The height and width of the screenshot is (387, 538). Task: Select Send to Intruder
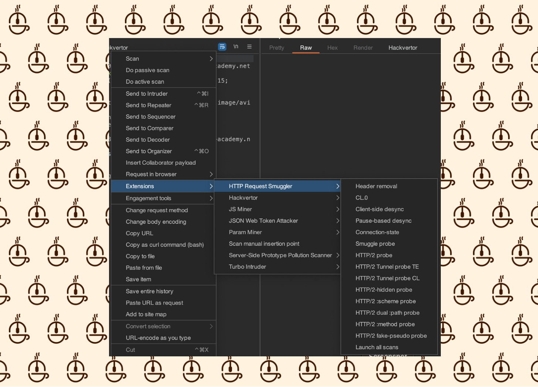pyautogui.click(x=164, y=94)
